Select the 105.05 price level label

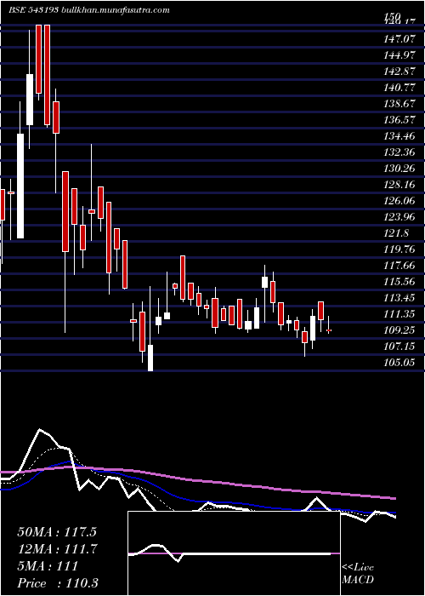(x=399, y=362)
